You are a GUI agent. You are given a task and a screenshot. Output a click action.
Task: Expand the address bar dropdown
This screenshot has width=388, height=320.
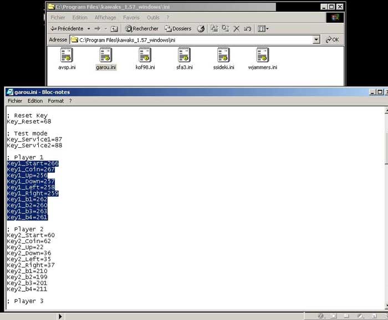point(316,40)
